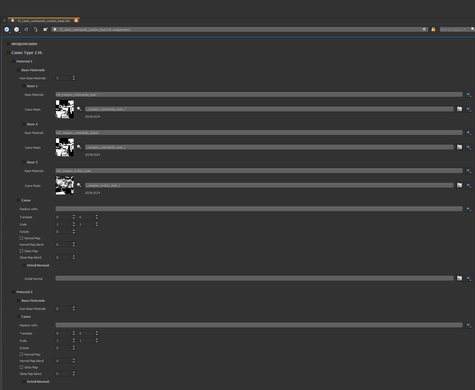Click the edit pencil toolbar icon
The width and height of the screenshot is (475, 390).
pyautogui.click(x=46, y=29)
